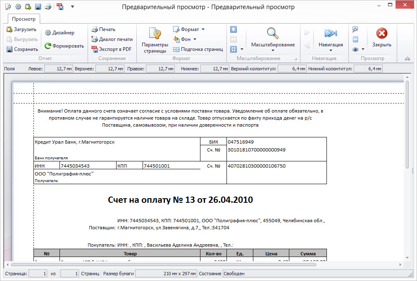417x281 pixels.
Task: Click the printer icon in quick access toolbar
Action: (x=48, y=7)
